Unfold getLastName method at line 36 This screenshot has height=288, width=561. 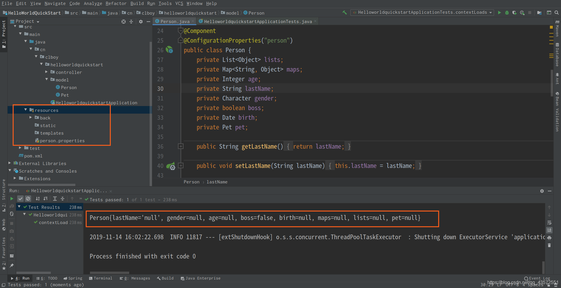tap(181, 146)
